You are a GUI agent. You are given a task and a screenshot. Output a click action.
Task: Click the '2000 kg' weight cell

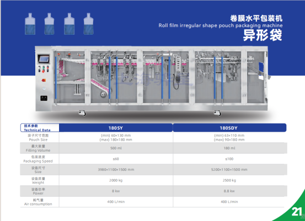[x=116, y=180]
